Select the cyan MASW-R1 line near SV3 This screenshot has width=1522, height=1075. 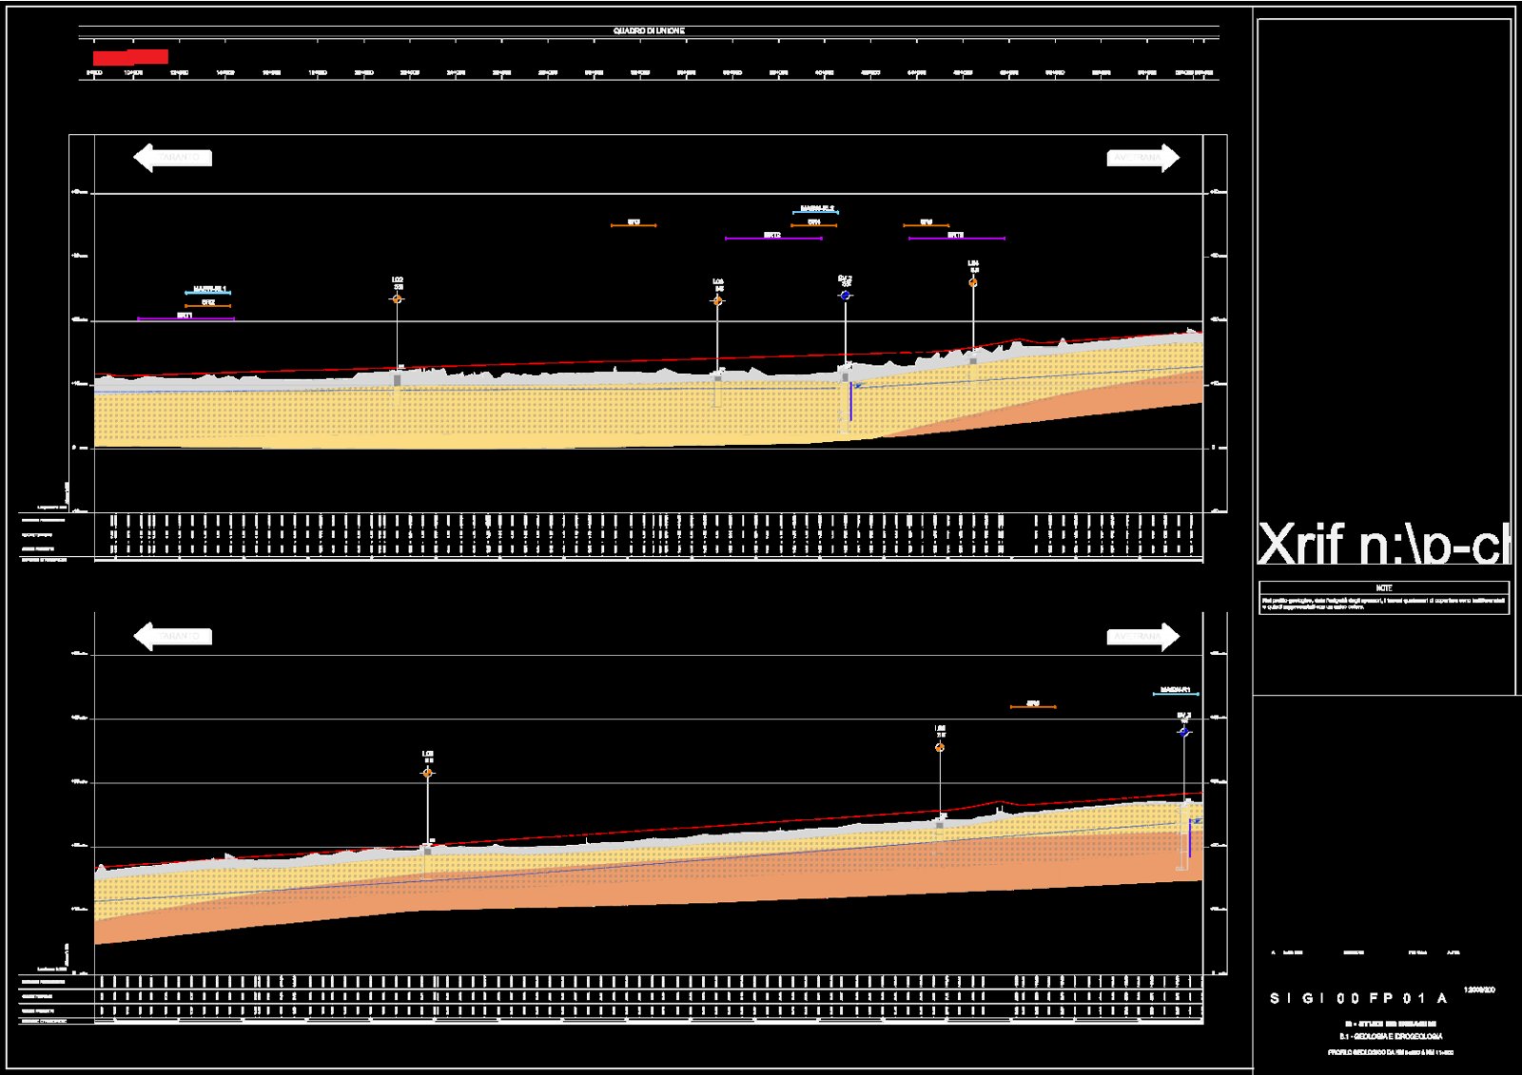[x=1176, y=693]
